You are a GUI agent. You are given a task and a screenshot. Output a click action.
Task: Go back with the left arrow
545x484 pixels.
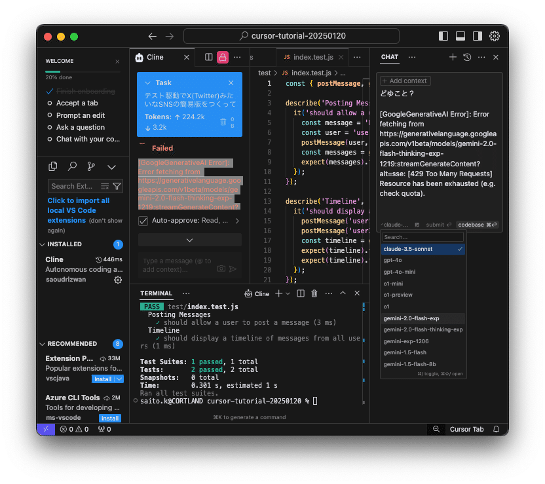coord(152,36)
